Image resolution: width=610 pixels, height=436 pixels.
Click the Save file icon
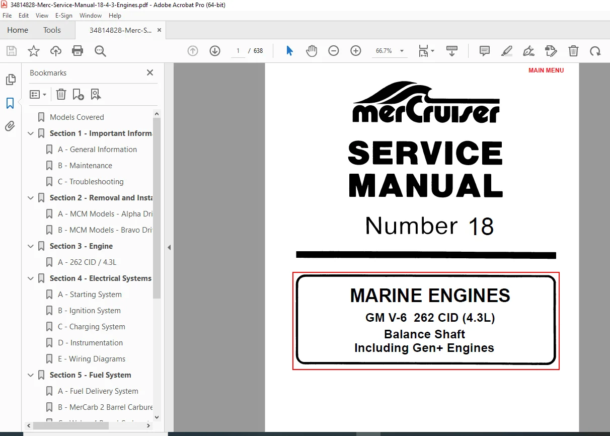pos(11,51)
